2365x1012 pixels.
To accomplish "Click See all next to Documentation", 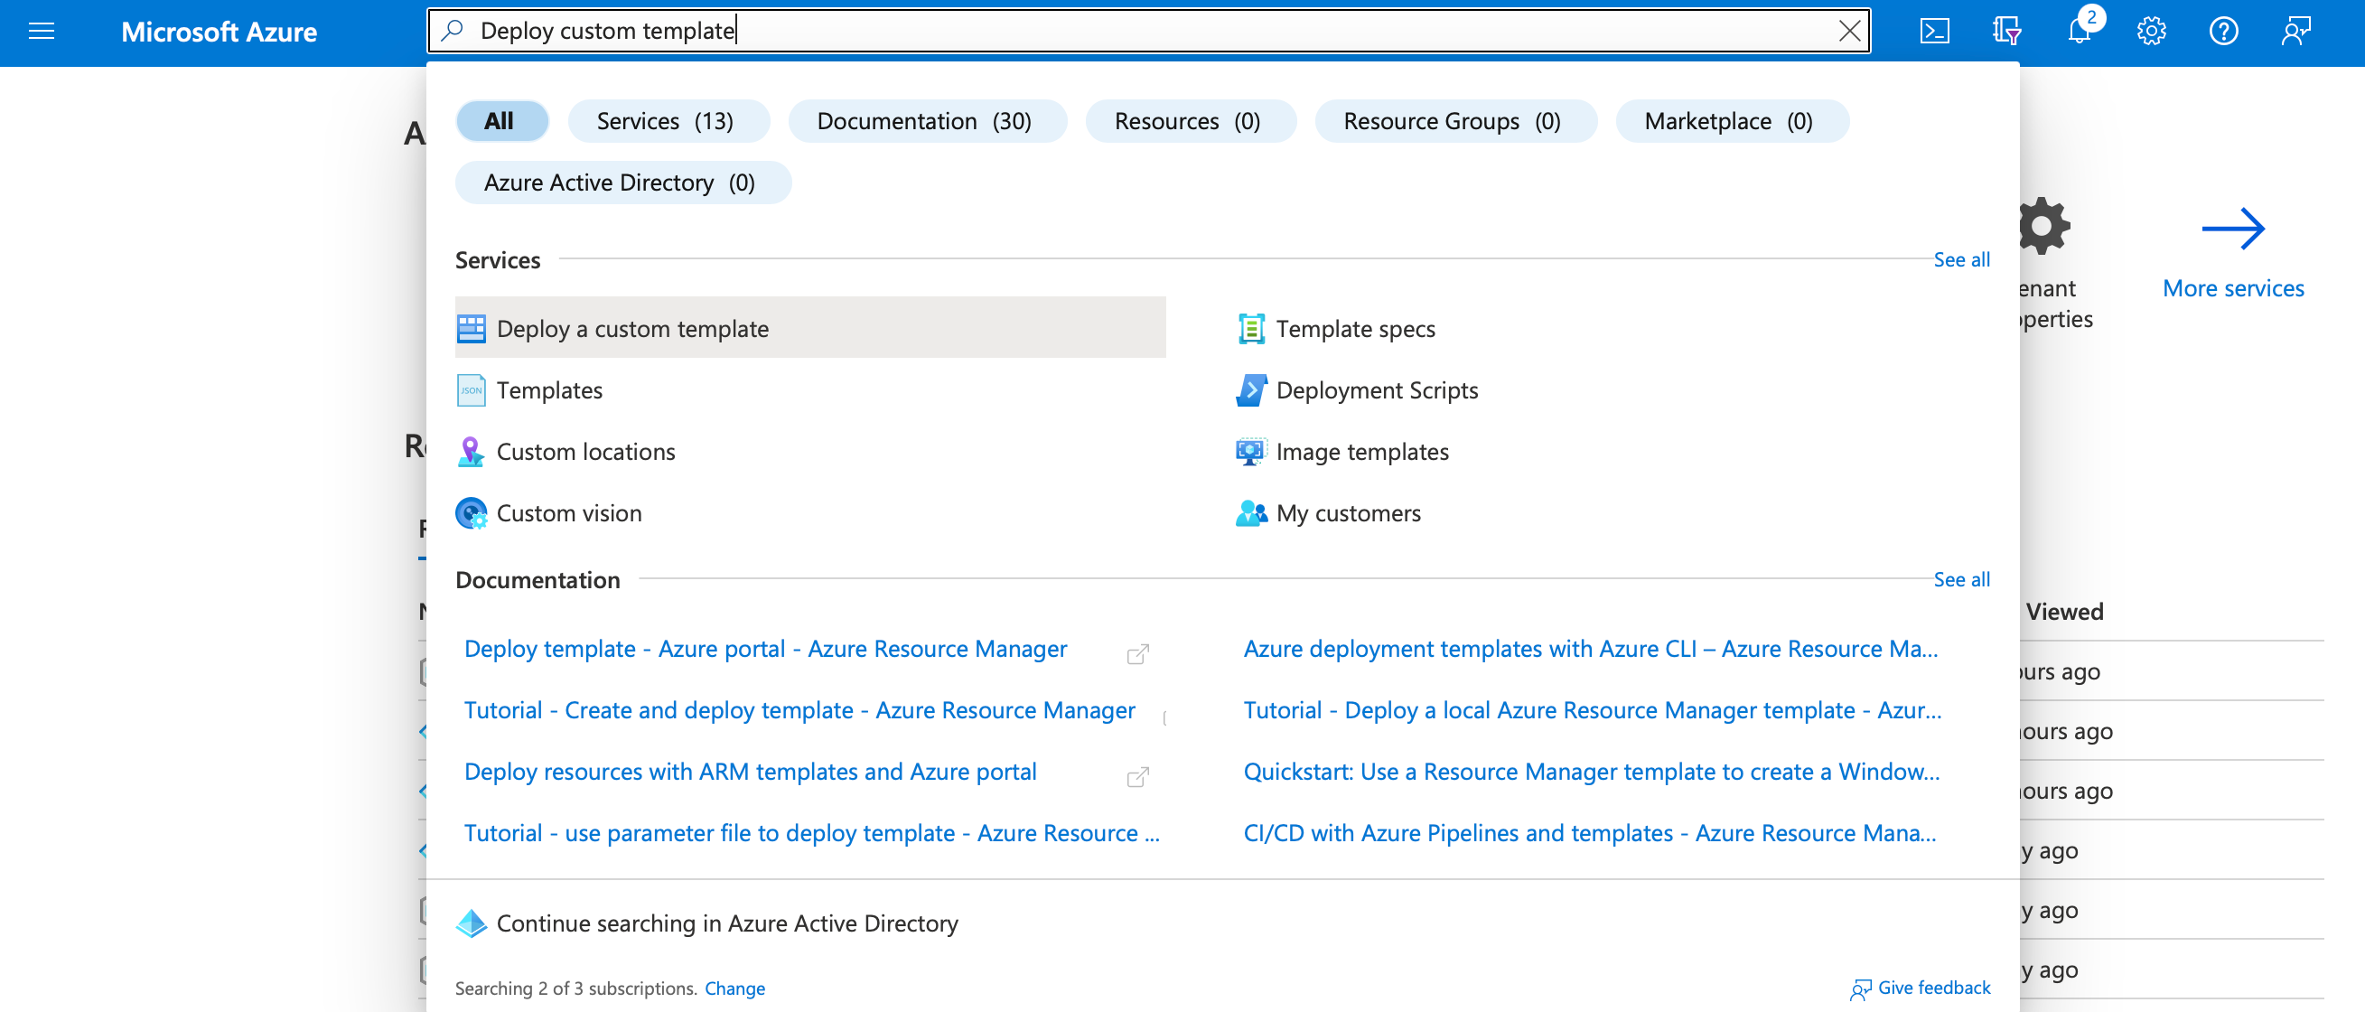I will pyautogui.click(x=1960, y=579).
